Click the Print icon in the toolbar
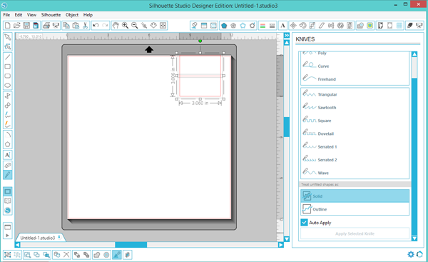This screenshot has height=262, width=428. point(46,26)
